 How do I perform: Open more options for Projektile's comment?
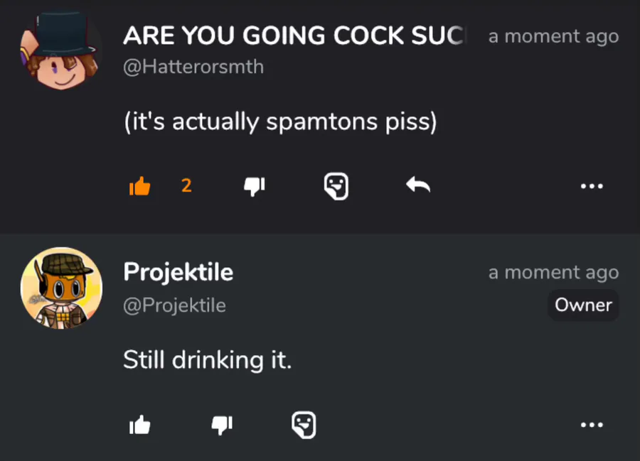click(591, 425)
